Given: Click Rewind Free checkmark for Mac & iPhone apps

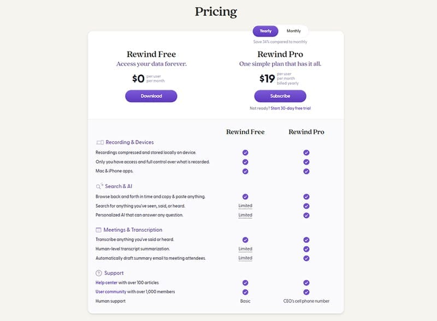Looking at the screenshot, I should click(245, 171).
